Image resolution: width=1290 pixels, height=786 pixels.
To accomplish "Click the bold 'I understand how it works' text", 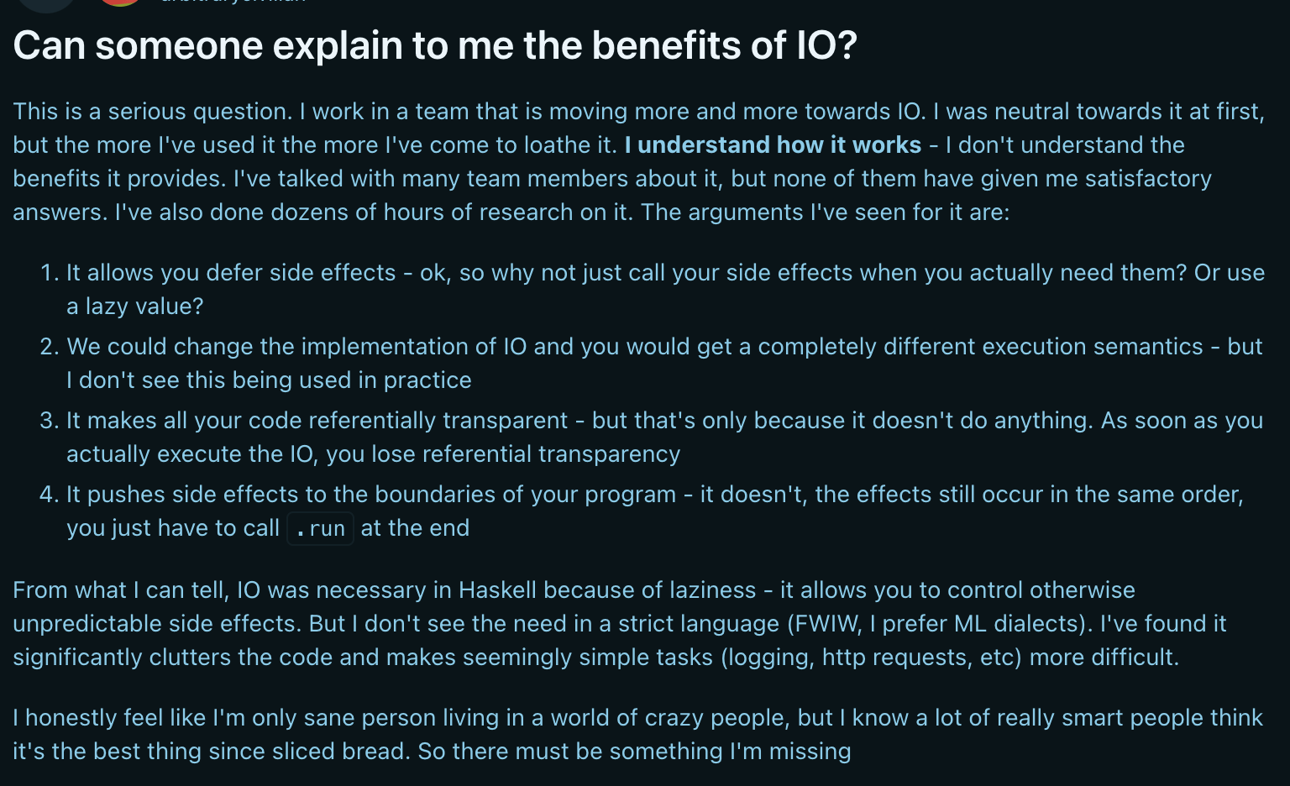I will click(773, 144).
